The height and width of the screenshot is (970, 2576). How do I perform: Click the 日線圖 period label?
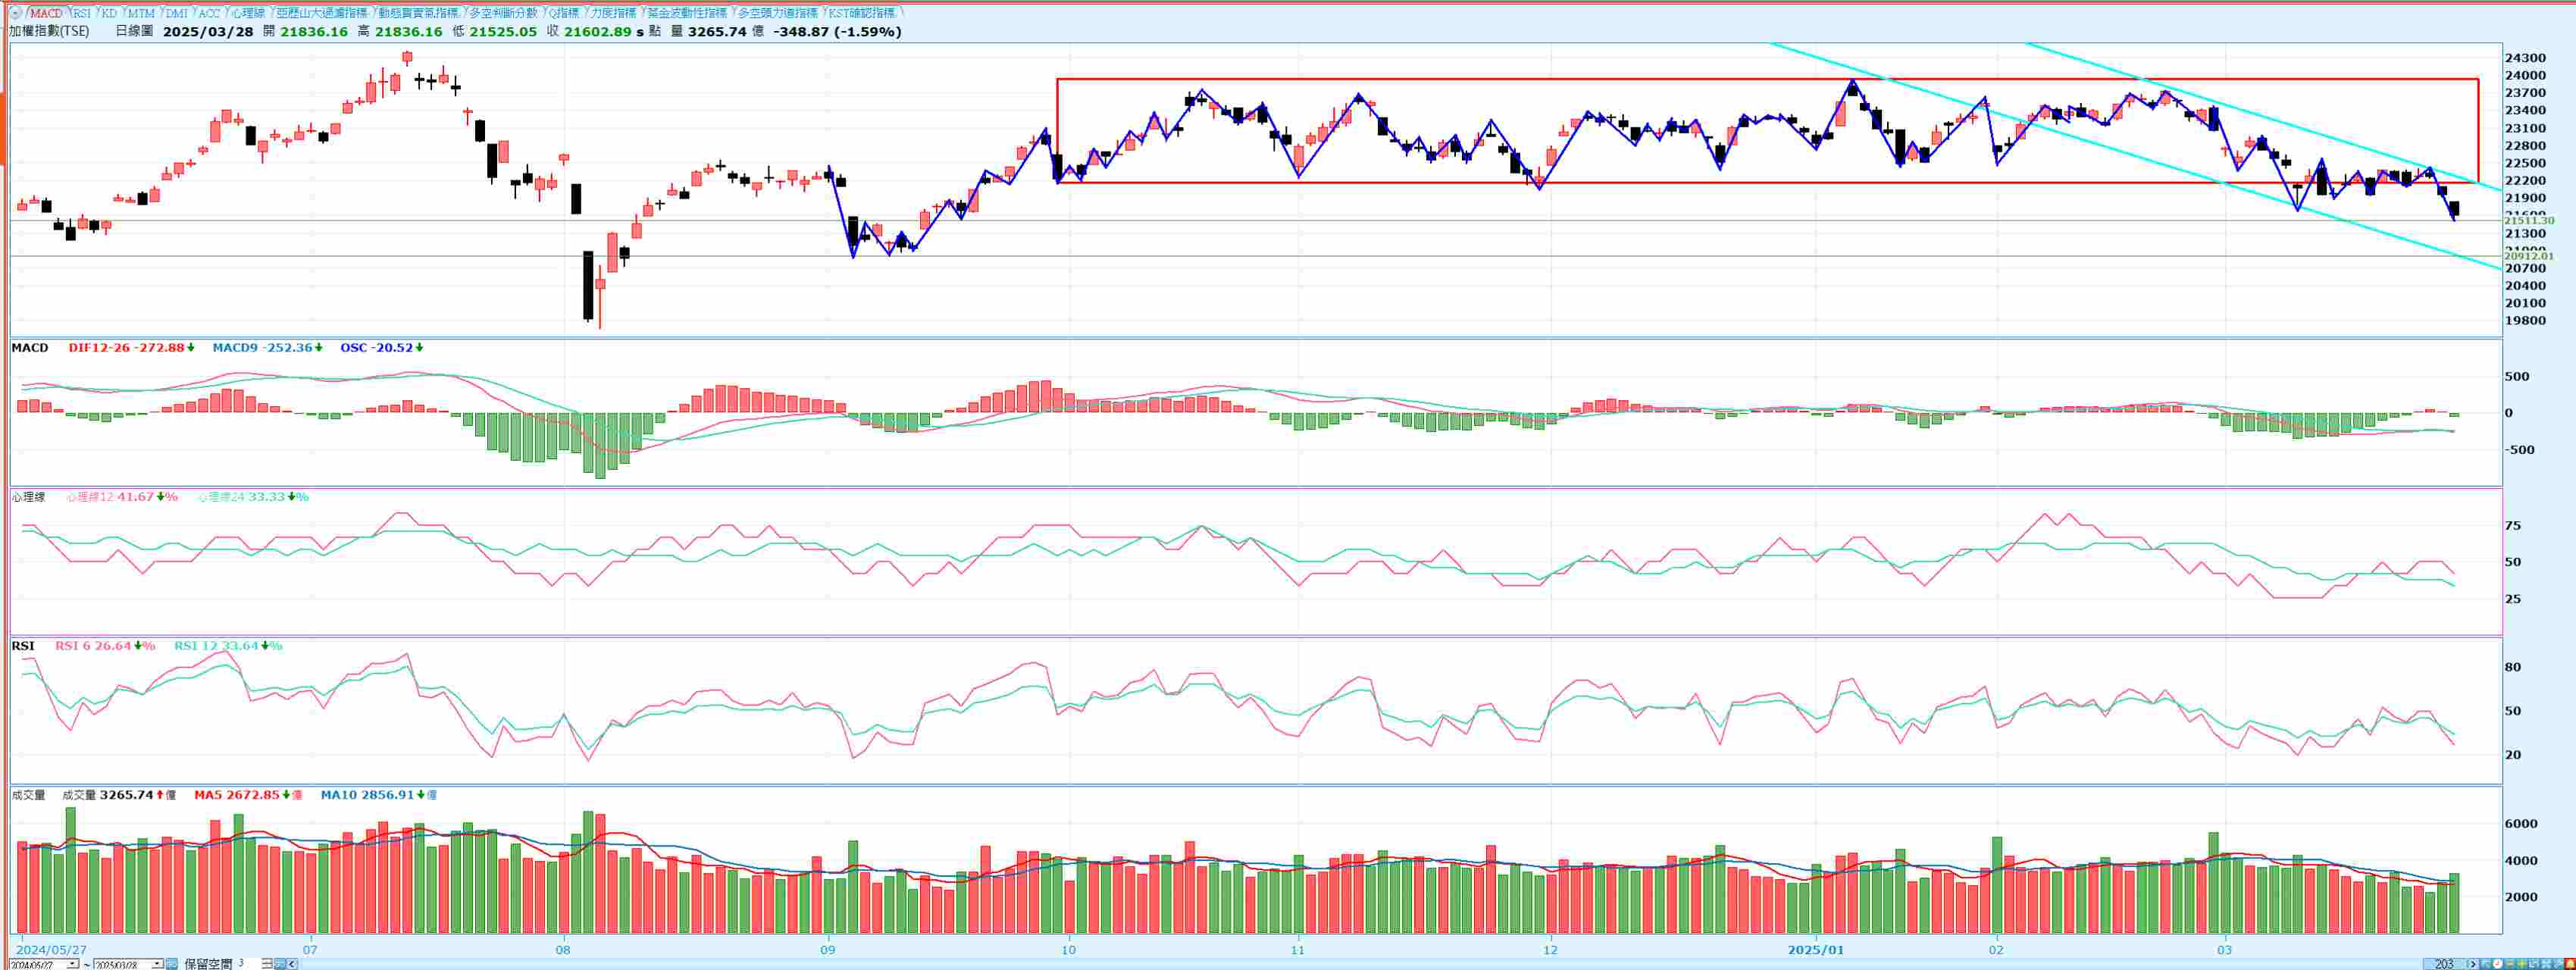(134, 31)
